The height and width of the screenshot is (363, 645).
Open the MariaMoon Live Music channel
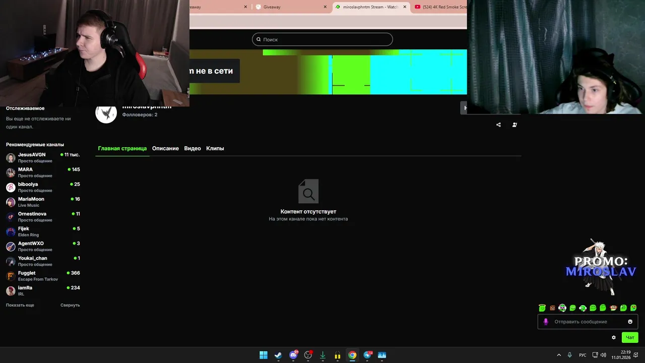point(43,202)
